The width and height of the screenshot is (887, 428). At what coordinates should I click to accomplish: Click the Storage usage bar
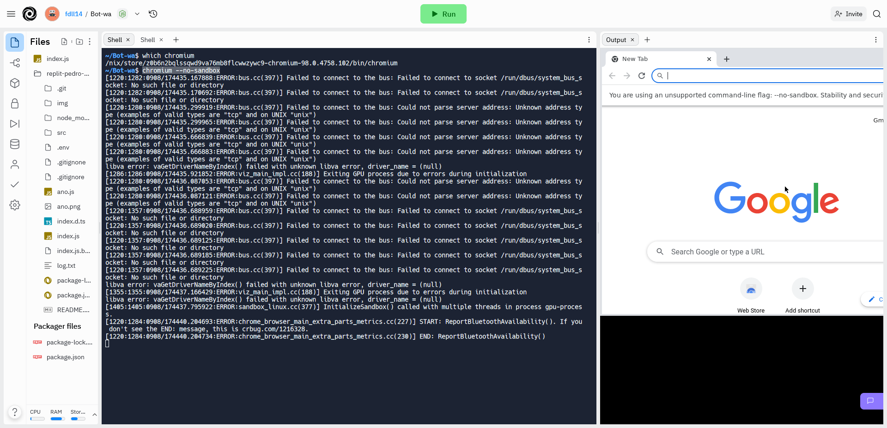click(x=78, y=419)
